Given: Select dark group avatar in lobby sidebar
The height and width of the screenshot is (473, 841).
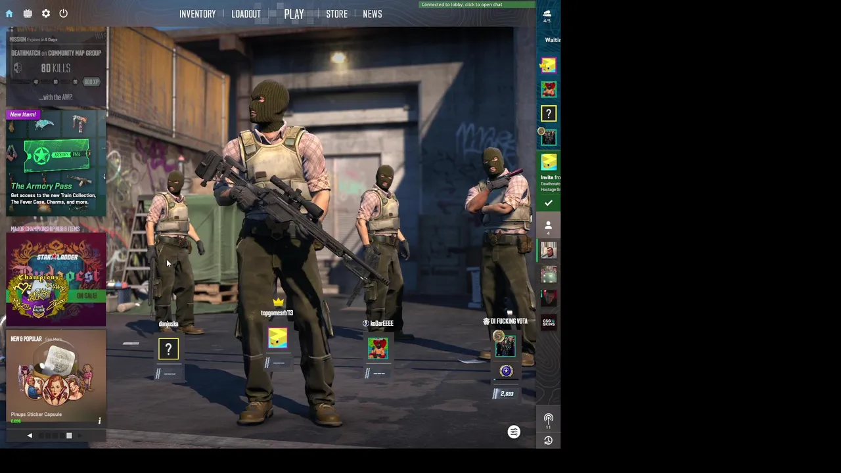Looking at the screenshot, I should click(549, 137).
